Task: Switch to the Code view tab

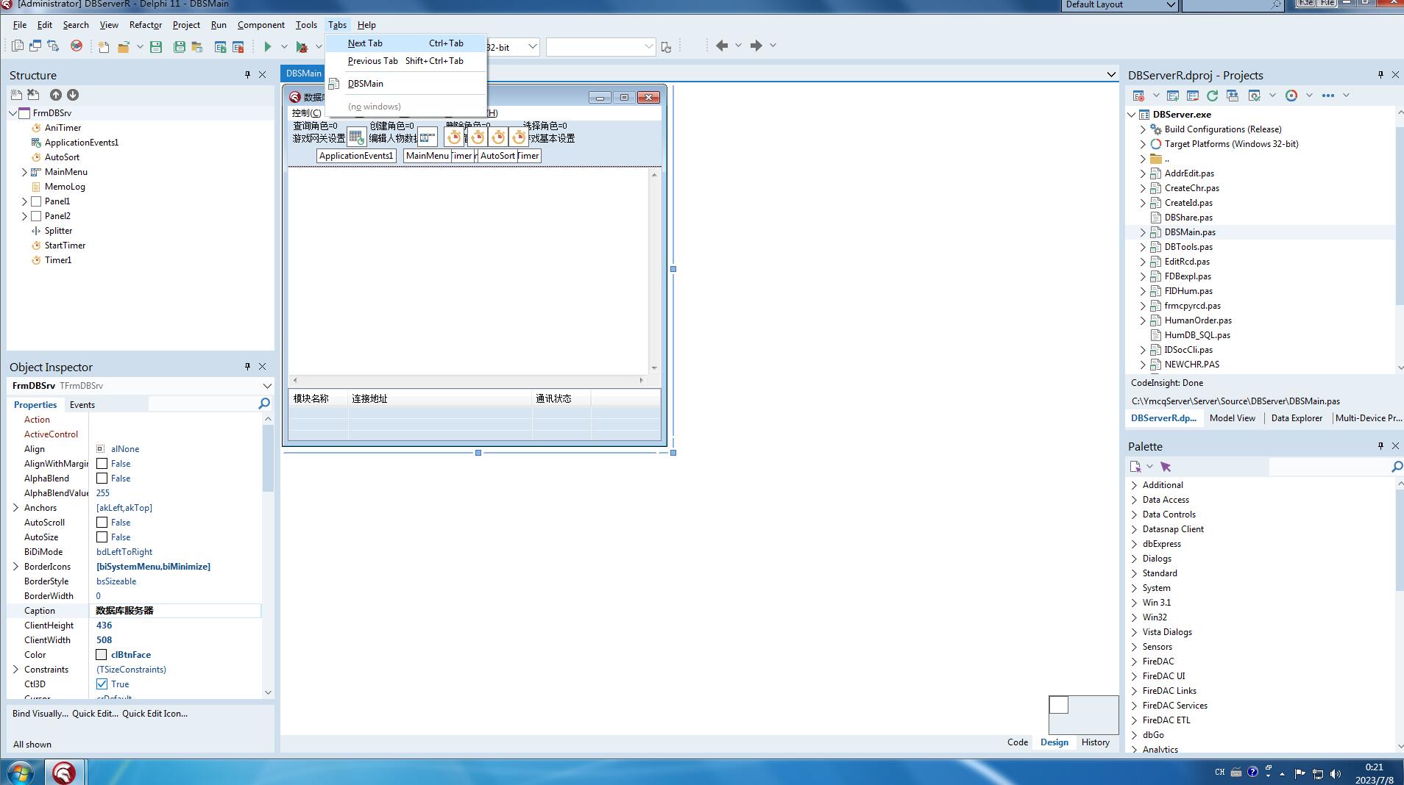Action: coord(1018,742)
